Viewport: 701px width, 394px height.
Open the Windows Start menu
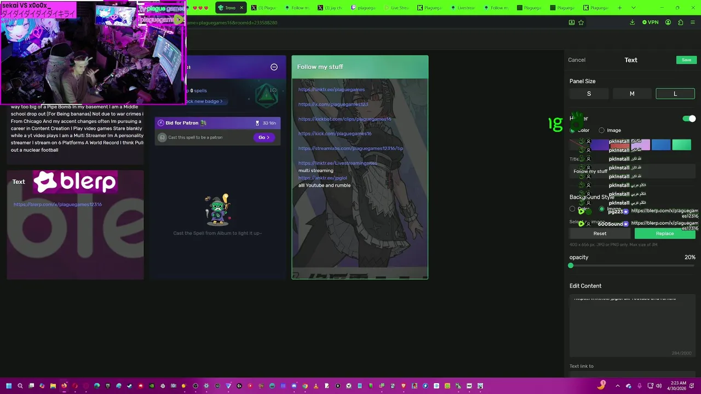tap(9, 386)
